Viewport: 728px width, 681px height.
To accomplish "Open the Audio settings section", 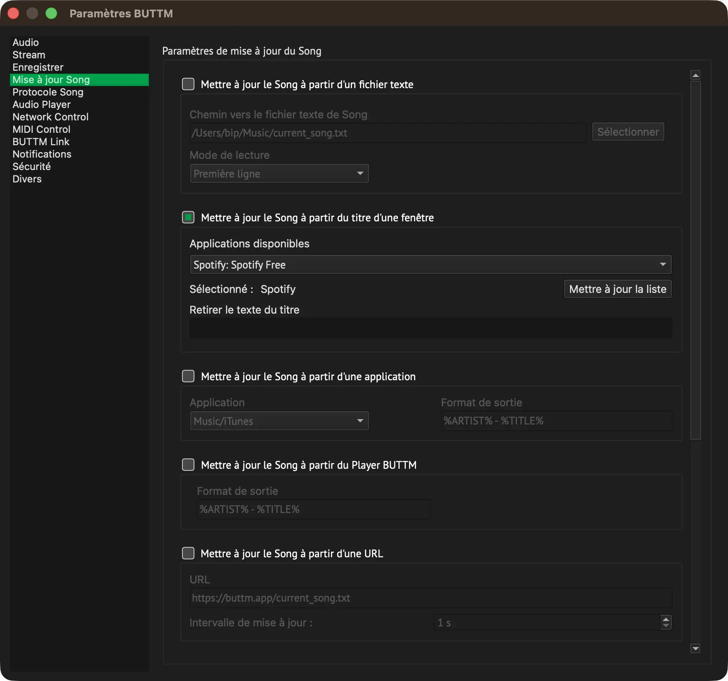I will 79,43.
